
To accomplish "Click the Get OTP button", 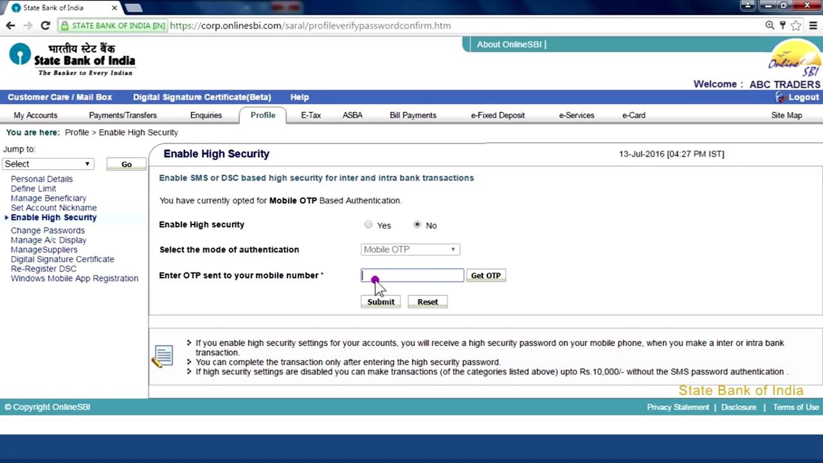I will (x=486, y=275).
